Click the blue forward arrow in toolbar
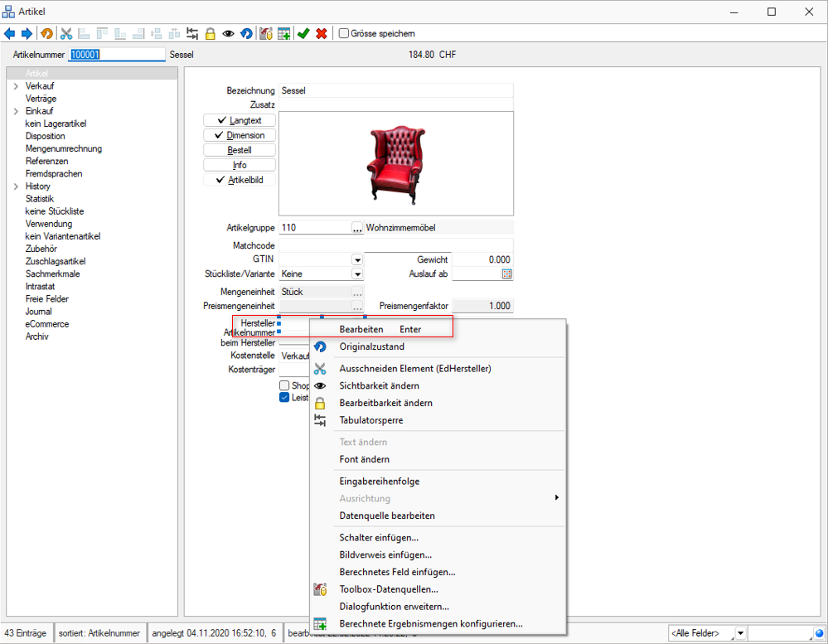This screenshot has width=828, height=644. pyautogui.click(x=27, y=34)
